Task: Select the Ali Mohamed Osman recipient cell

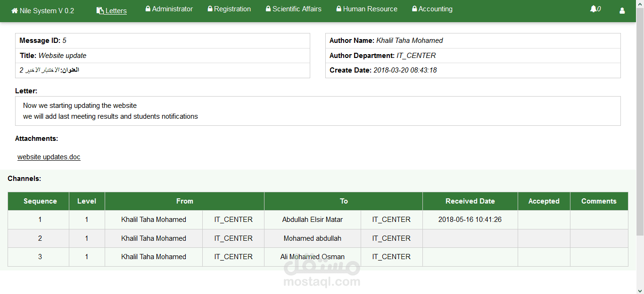Action: pyautogui.click(x=312, y=257)
